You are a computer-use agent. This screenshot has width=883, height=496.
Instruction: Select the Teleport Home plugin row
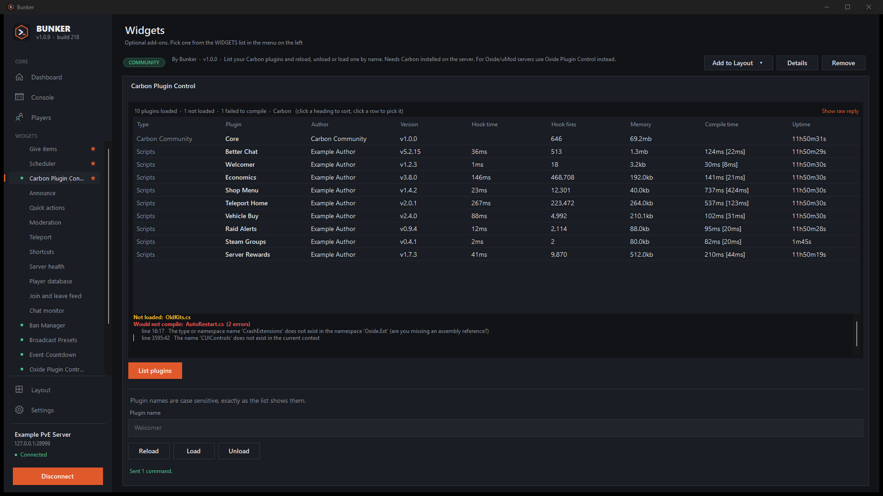pos(497,203)
